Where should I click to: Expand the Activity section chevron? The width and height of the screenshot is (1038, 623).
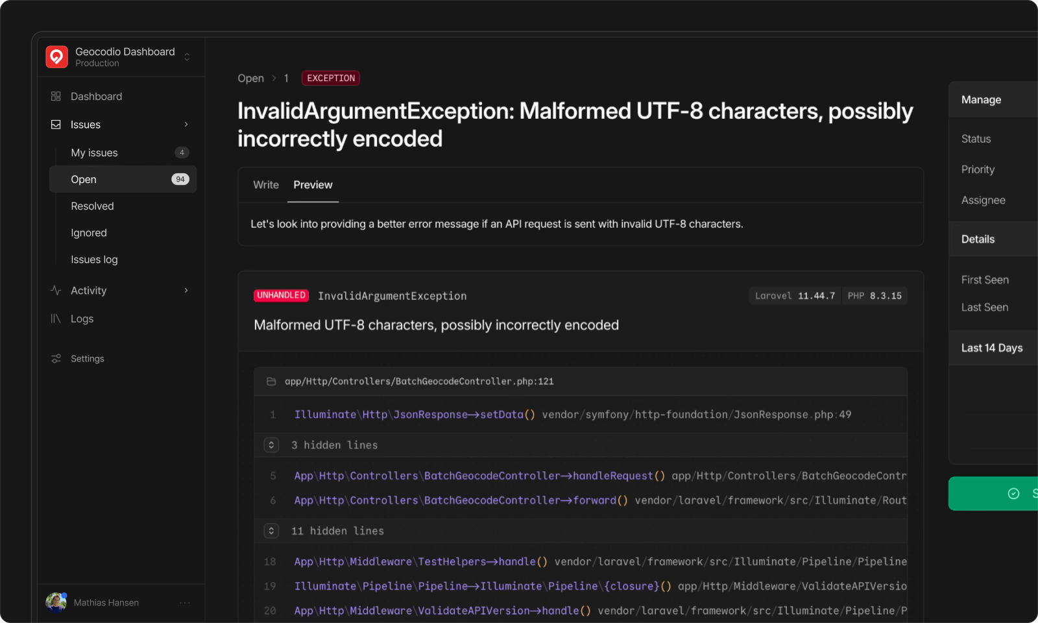click(x=186, y=291)
